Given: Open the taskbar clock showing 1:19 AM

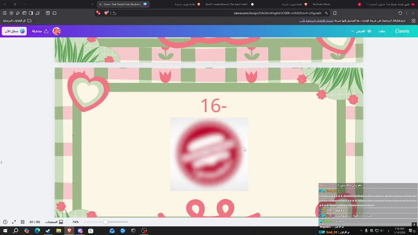Looking at the screenshot, I should point(399,231).
